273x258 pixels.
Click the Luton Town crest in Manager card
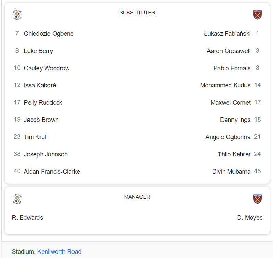click(x=17, y=199)
